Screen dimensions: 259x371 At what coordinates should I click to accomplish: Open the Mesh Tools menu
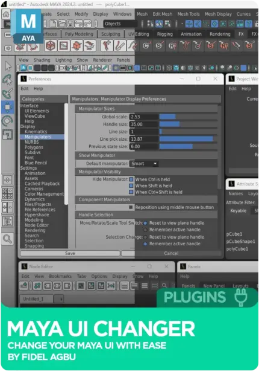coord(189,14)
